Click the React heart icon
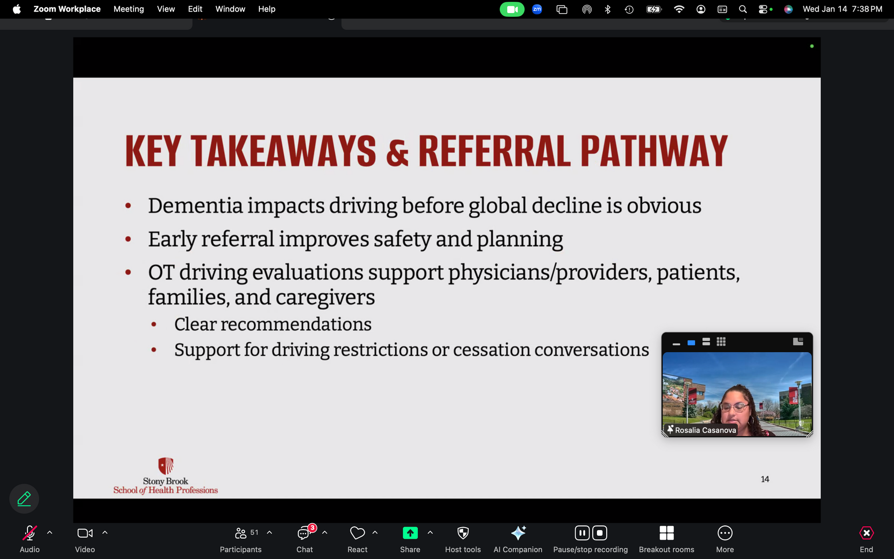The width and height of the screenshot is (894, 559). pos(357,533)
